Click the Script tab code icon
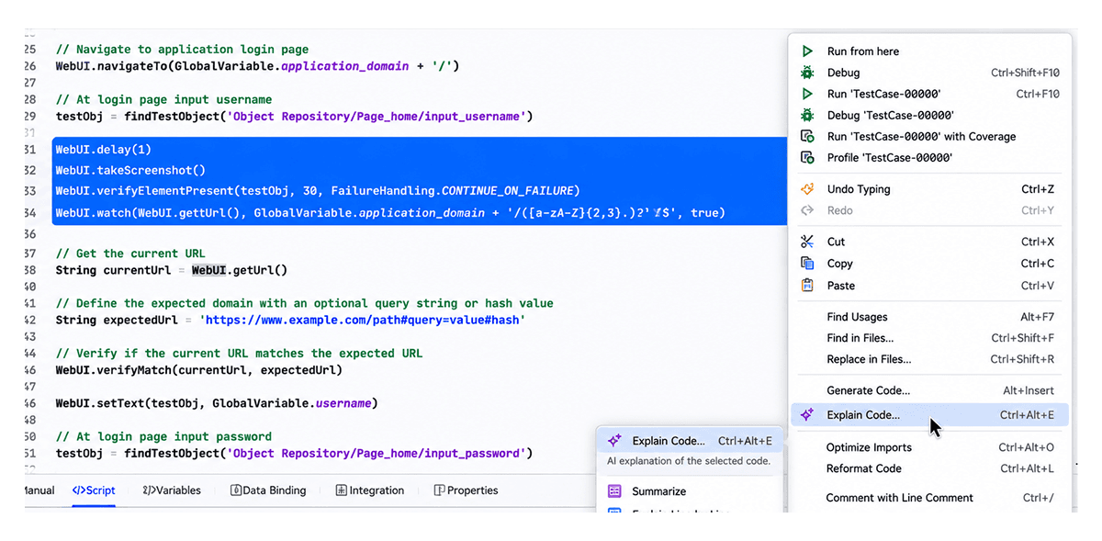The height and width of the screenshot is (541, 1102). pyautogui.click(x=78, y=490)
